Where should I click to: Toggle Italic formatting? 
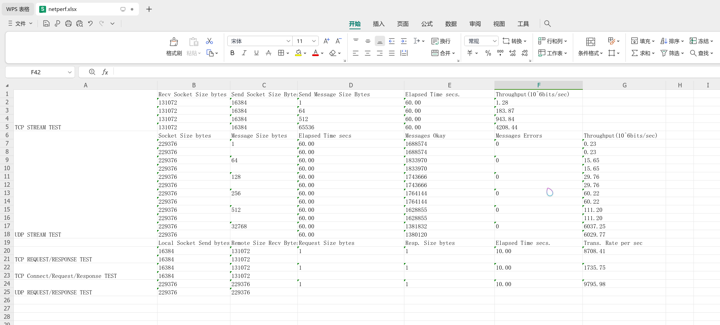(244, 53)
